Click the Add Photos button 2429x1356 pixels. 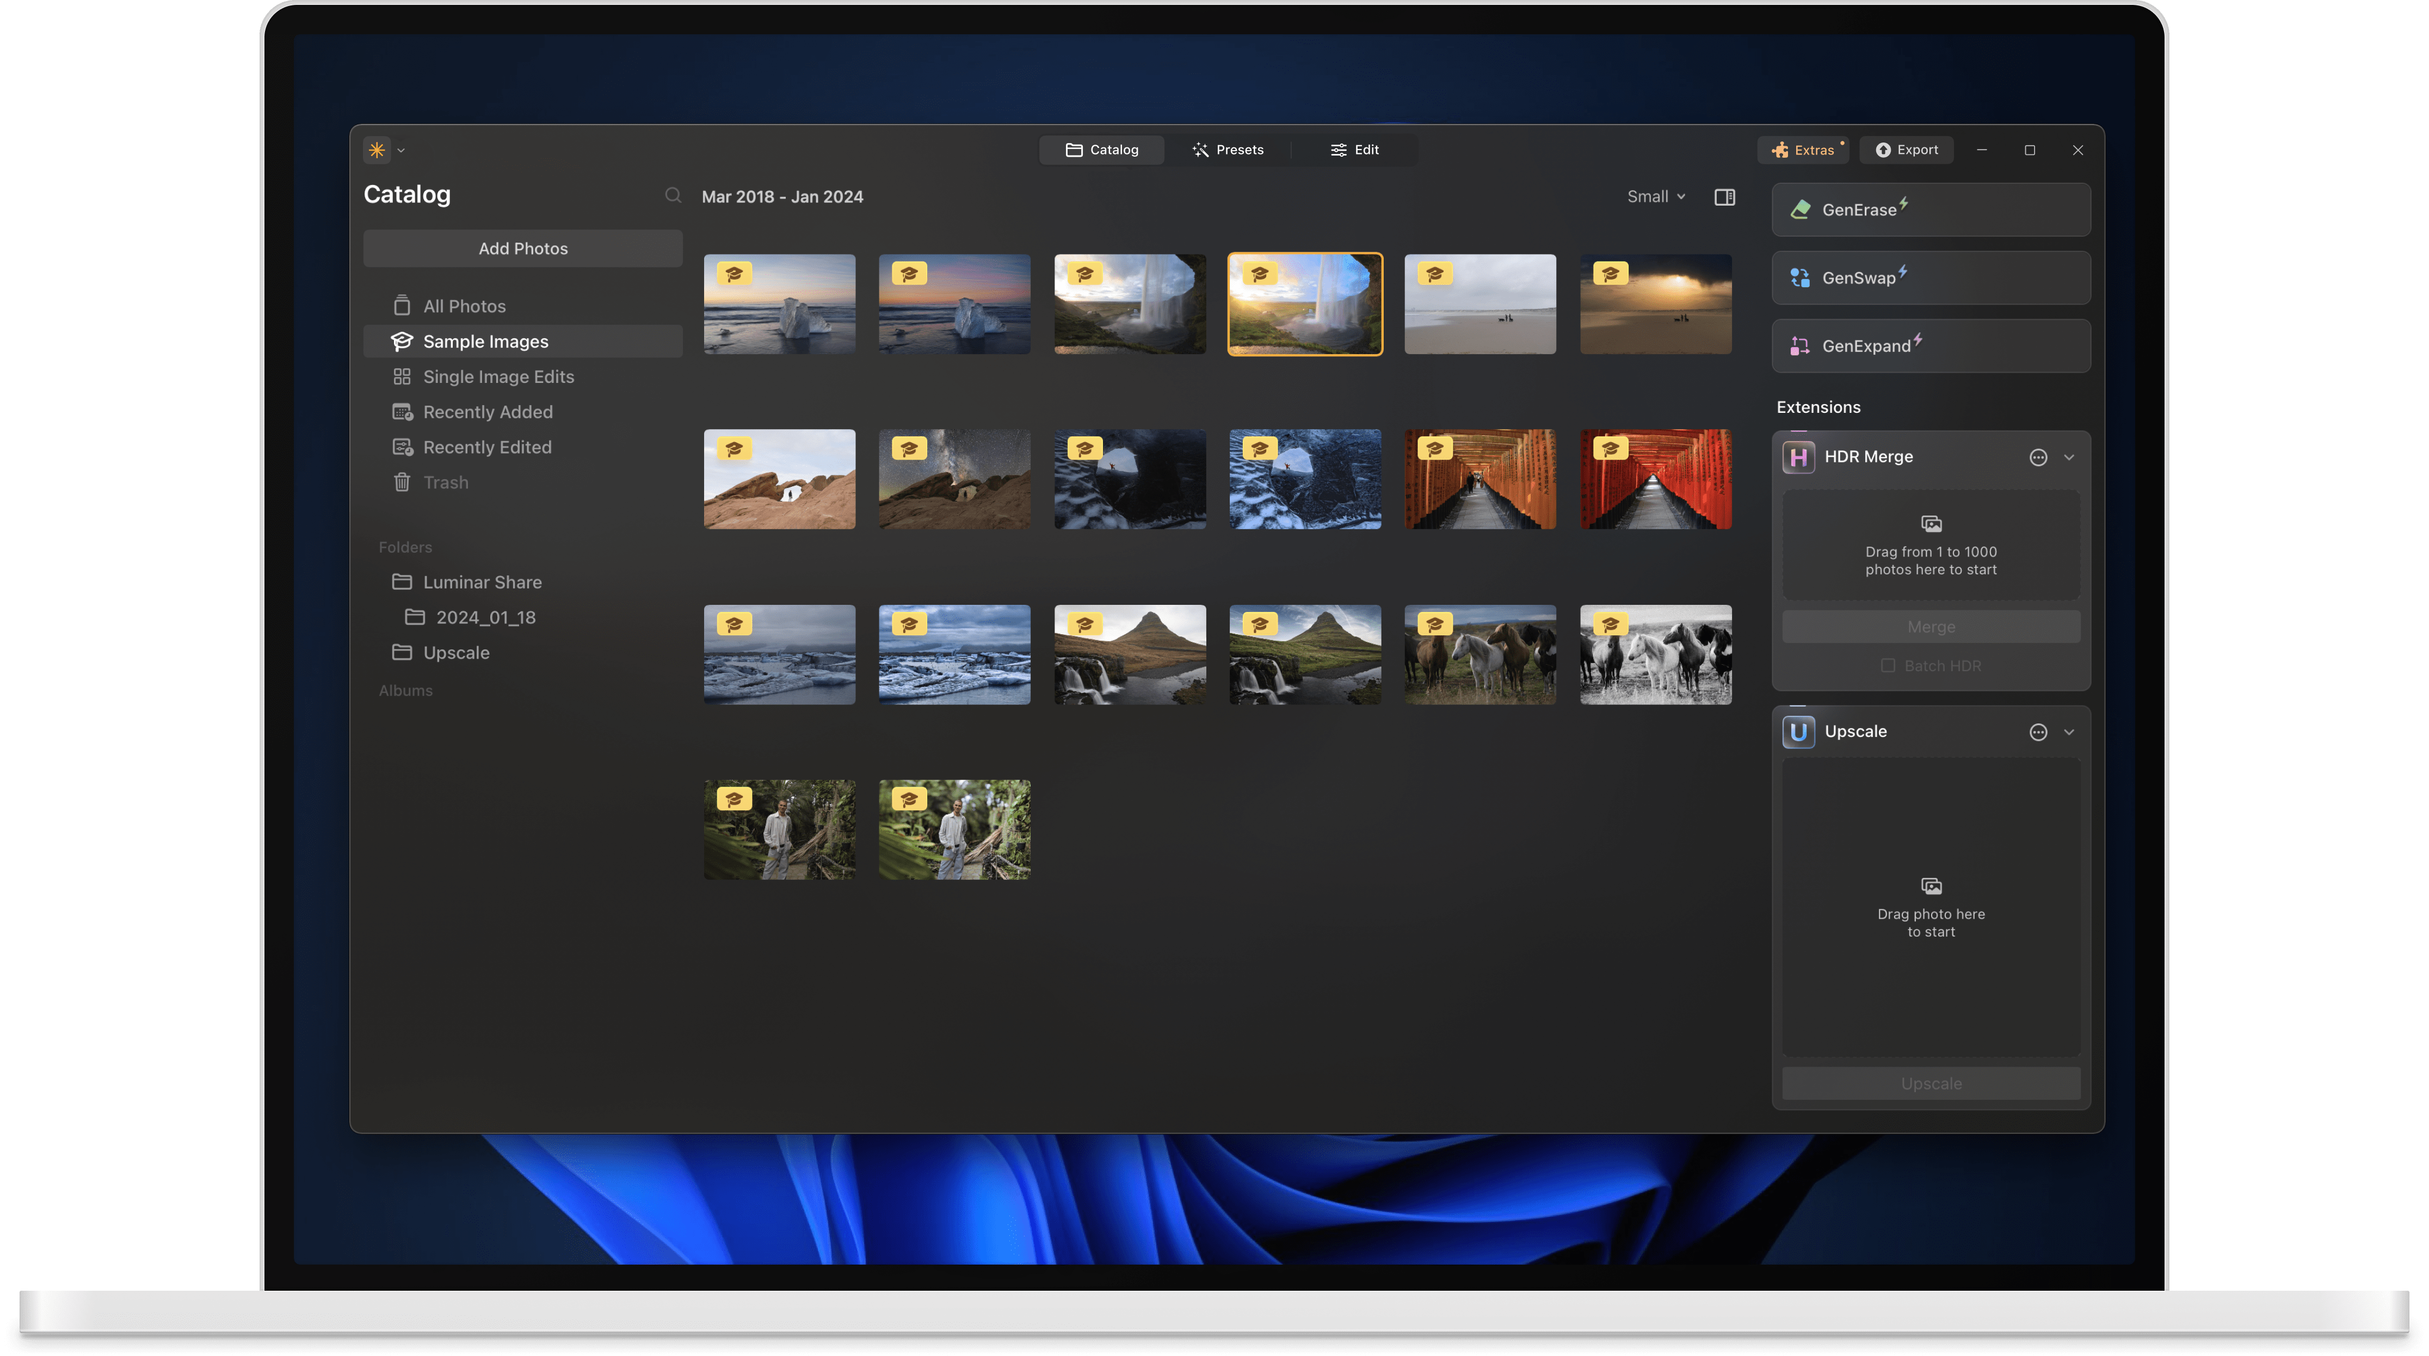[522, 248]
